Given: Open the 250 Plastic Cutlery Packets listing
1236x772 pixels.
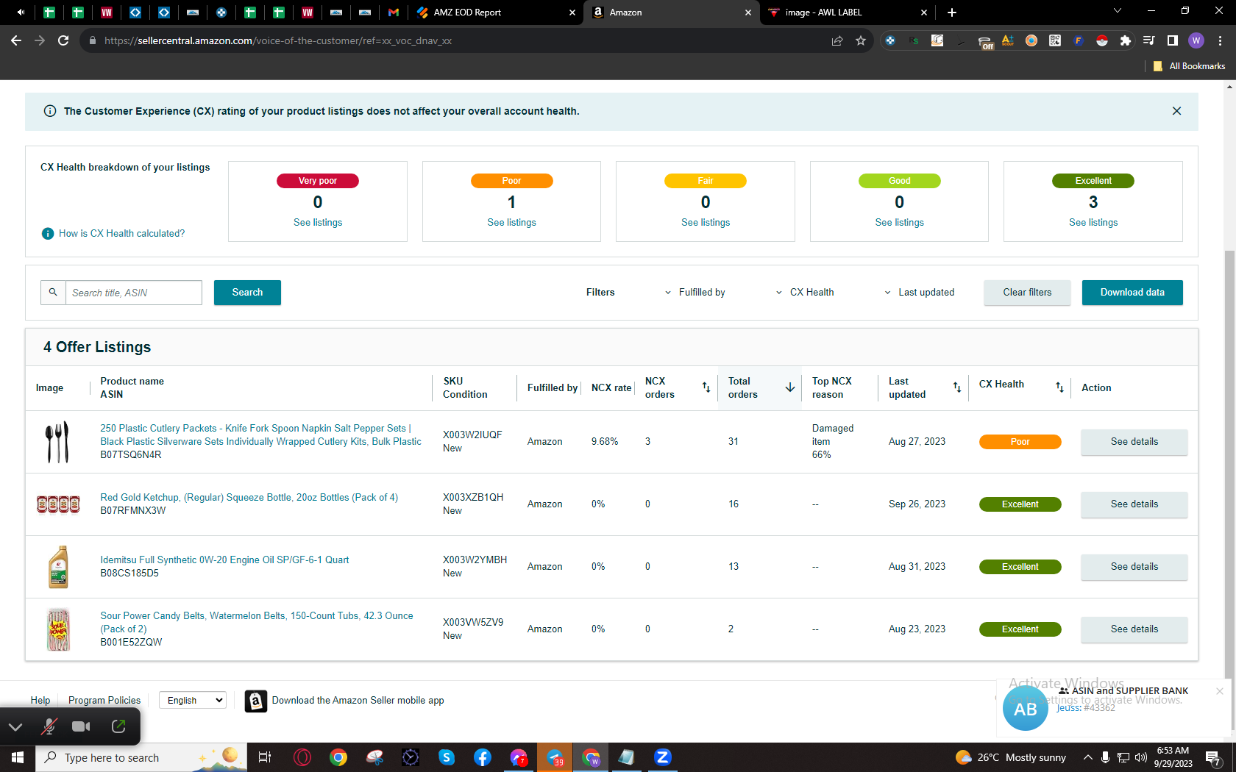Looking at the screenshot, I should [x=261, y=435].
